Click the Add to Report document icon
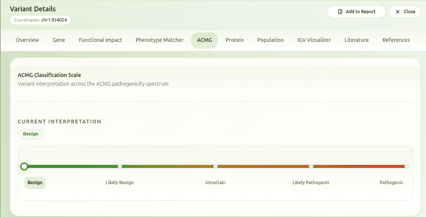426x217 pixels. coord(340,12)
